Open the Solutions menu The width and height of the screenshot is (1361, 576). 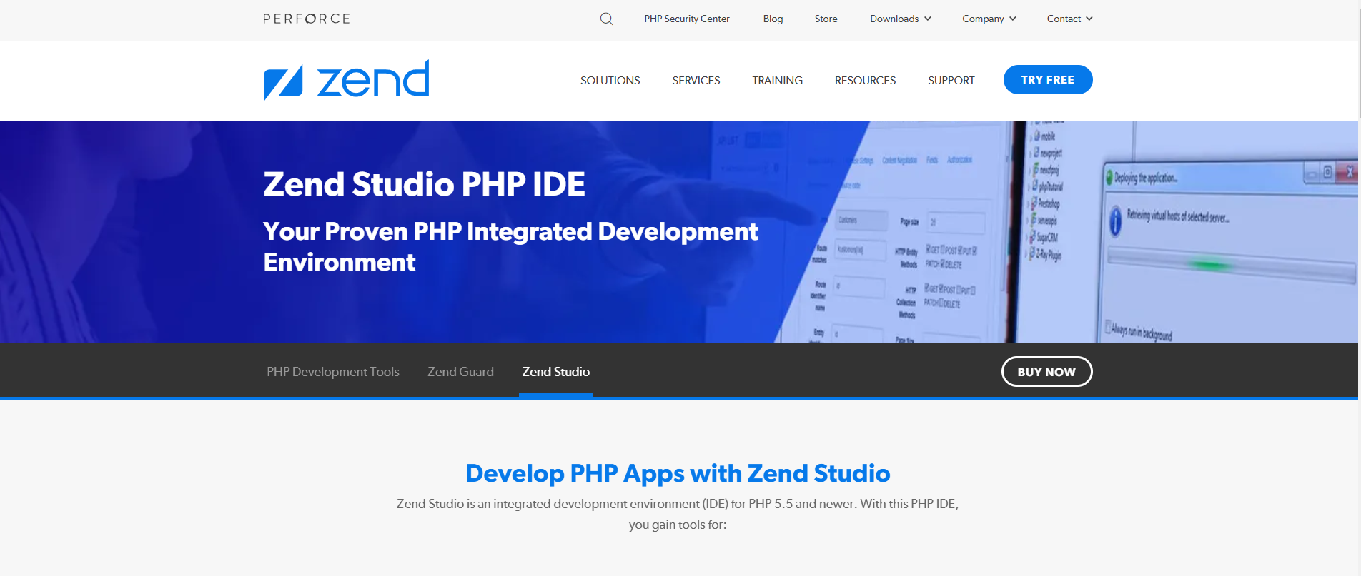coord(610,80)
